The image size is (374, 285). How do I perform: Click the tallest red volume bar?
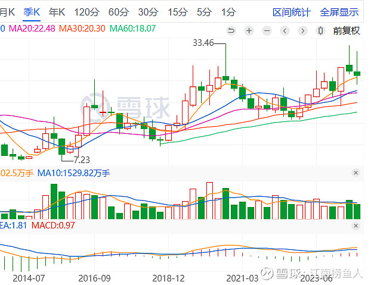pos(209,201)
